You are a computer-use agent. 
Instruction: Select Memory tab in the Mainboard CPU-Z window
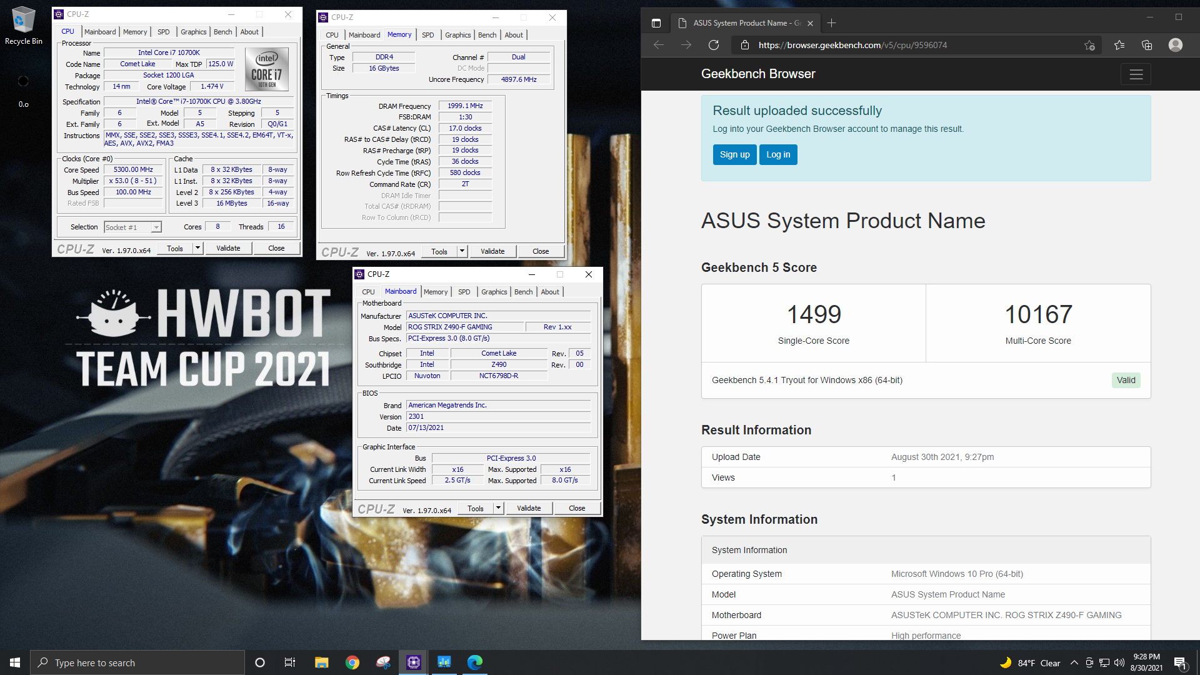tap(436, 292)
